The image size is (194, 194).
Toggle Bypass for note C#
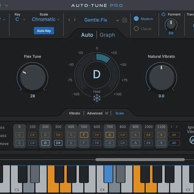[32, 135]
